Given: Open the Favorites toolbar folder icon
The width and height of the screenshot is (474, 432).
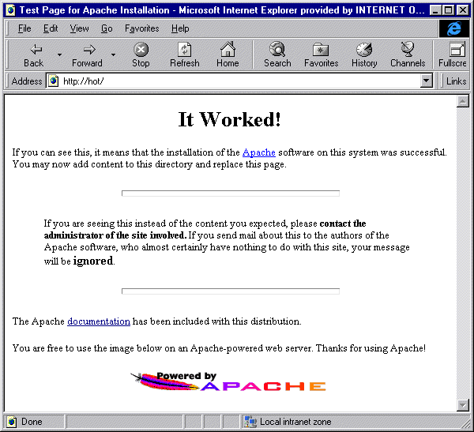Looking at the screenshot, I should coord(321,50).
